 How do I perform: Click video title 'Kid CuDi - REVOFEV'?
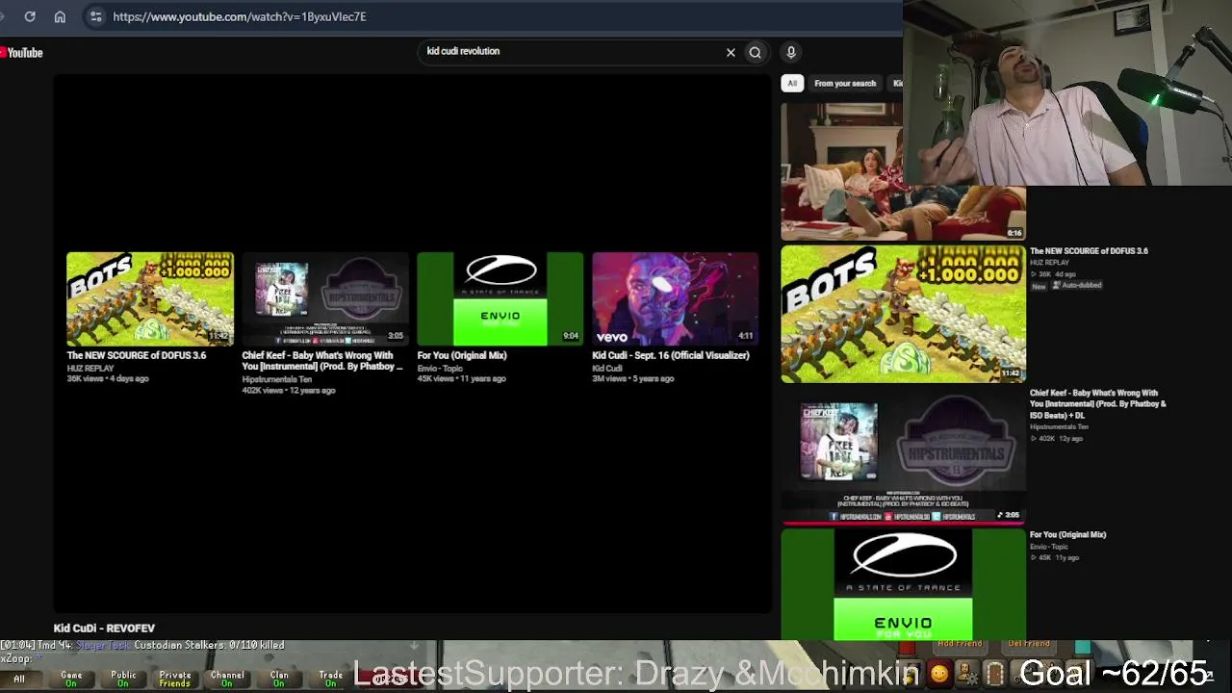click(x=104, y=629)
